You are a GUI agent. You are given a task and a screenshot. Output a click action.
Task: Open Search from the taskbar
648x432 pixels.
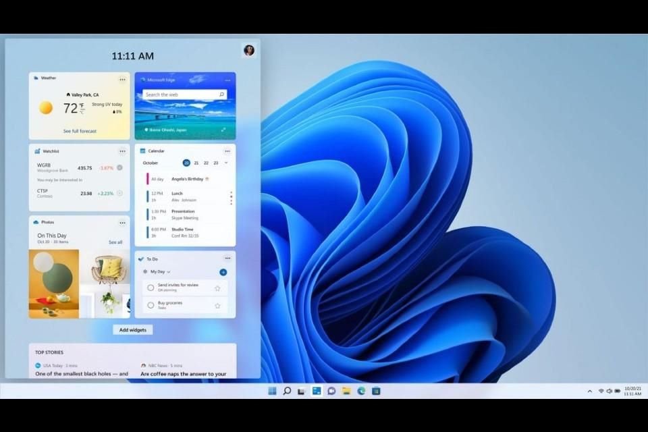[287, 391]
